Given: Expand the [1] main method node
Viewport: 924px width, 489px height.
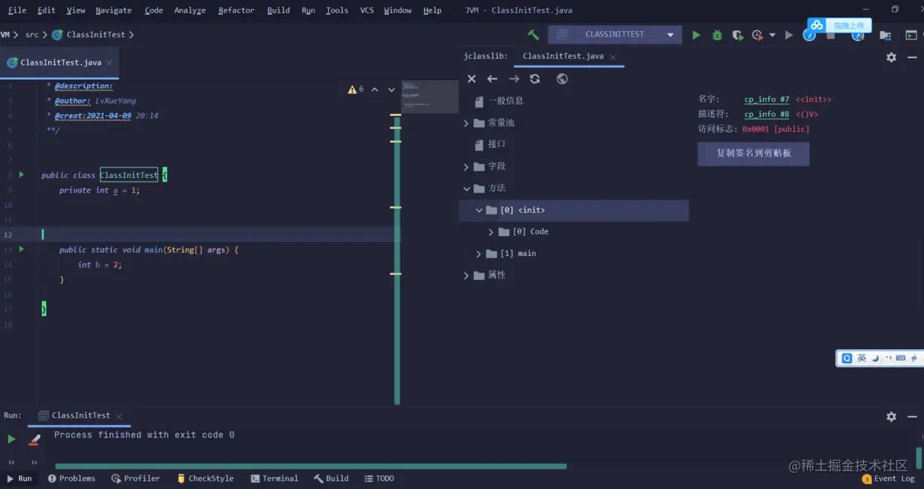Looking at the screenshot, I should [478, 254].
